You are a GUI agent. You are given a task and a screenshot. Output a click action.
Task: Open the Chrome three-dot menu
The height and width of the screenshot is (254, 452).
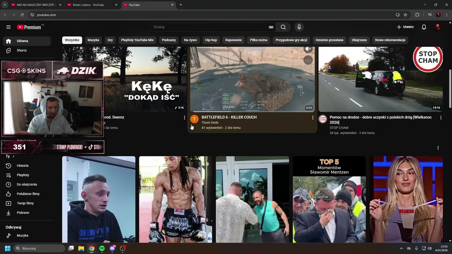[x=447, y=15]
